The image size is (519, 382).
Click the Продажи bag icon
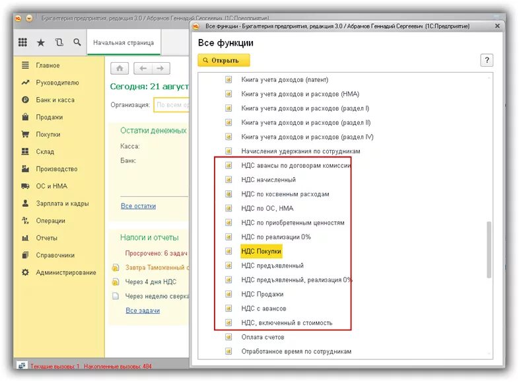tap(25, 117)
